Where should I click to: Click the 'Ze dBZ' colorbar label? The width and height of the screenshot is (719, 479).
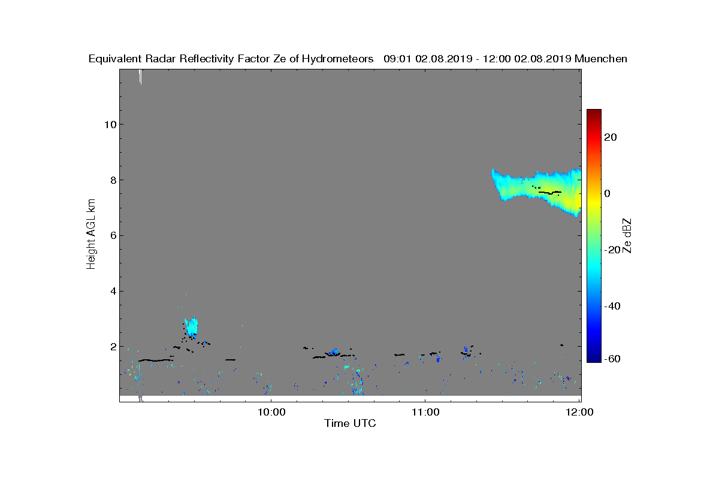[x=629, y=235]
